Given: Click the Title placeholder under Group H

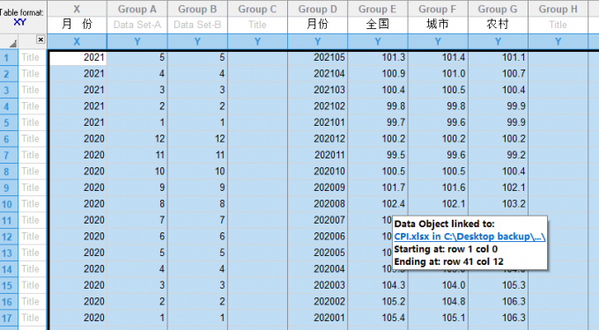Looking at the screenshot, I should (558, 25).
